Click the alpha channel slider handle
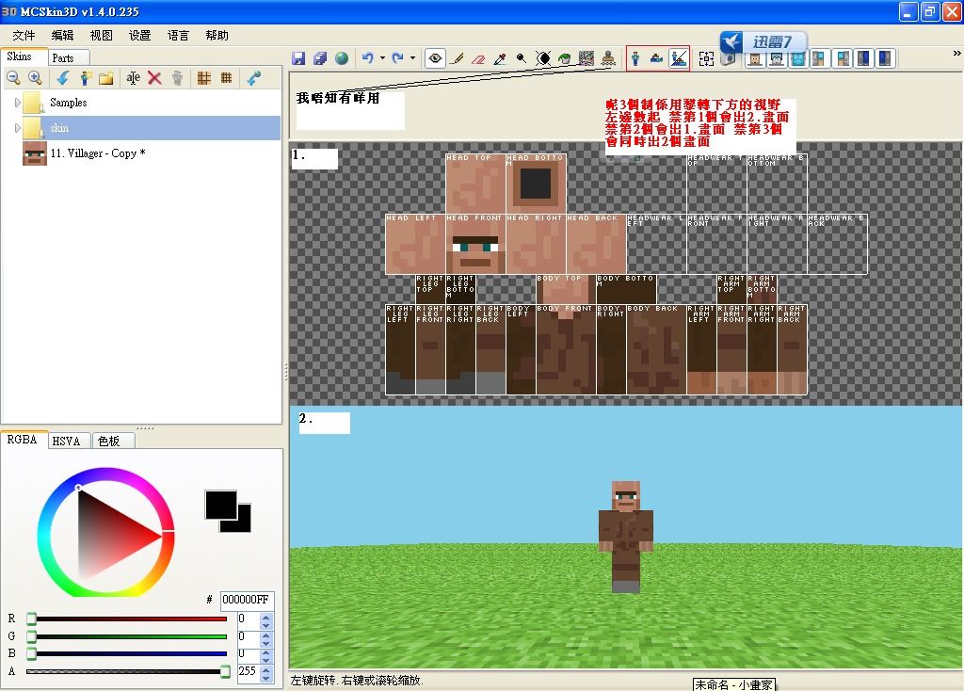Viewport: 964px width, 691px height. click(x=225, y=671)
